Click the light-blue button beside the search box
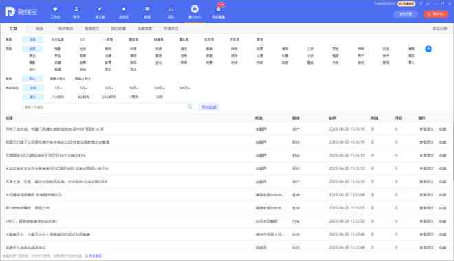This screenshot has height=261, width=454. (x=208, y=107)
